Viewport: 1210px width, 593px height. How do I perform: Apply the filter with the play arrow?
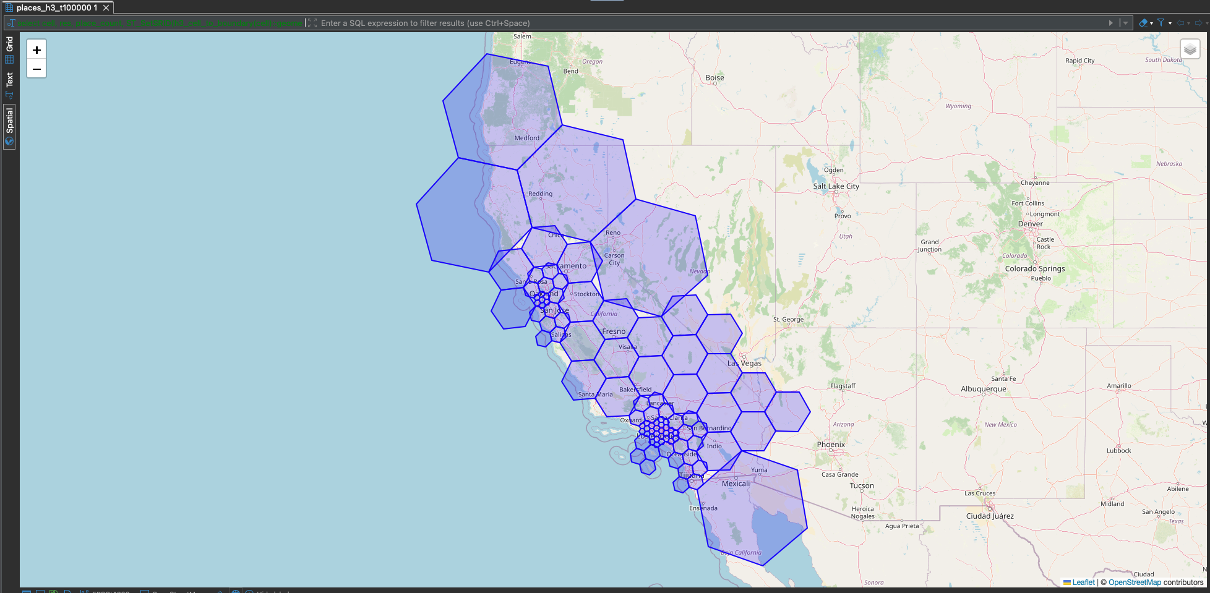coord(1110,23)
